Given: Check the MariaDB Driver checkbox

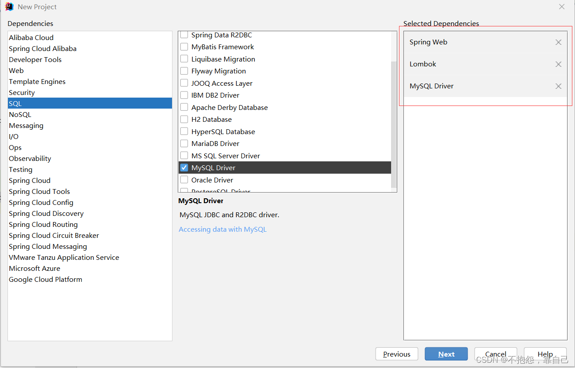Looking at the screenshot, I should [x=184, y=143].
